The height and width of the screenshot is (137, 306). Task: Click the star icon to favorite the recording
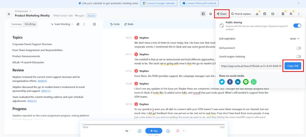(210, 14)
